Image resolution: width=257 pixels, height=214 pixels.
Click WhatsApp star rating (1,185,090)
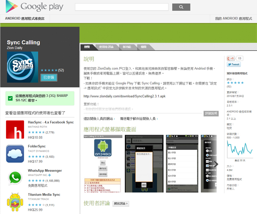[x=44, y=181]
